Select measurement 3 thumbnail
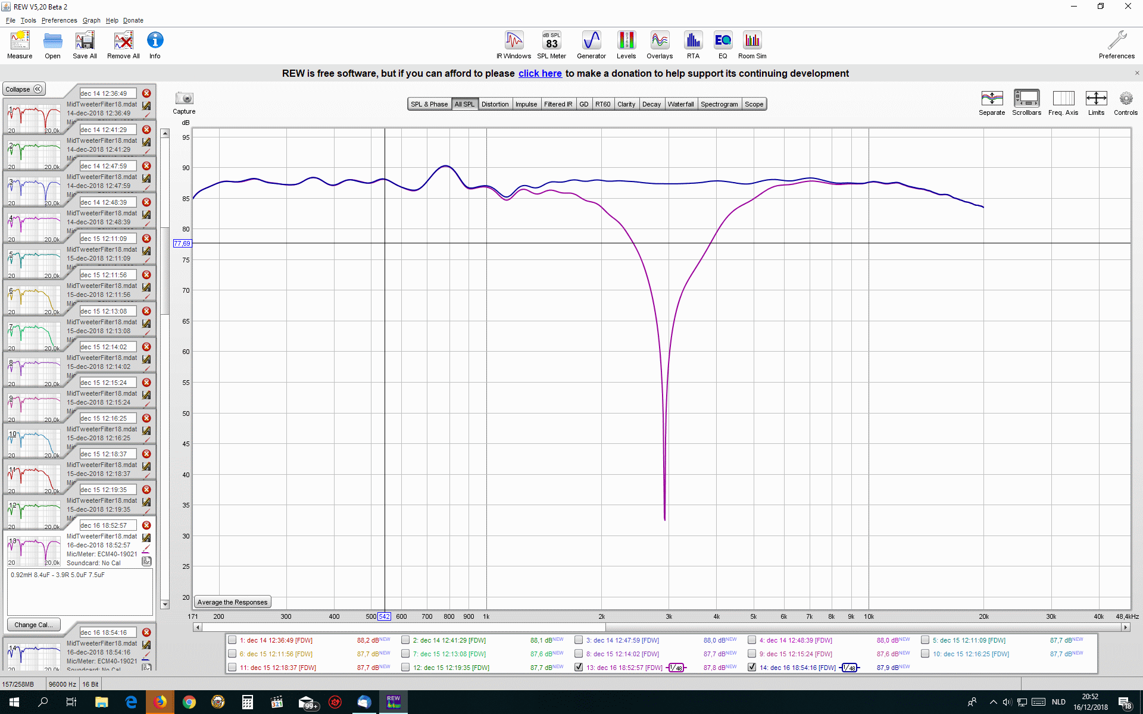 tap(35, 191)
